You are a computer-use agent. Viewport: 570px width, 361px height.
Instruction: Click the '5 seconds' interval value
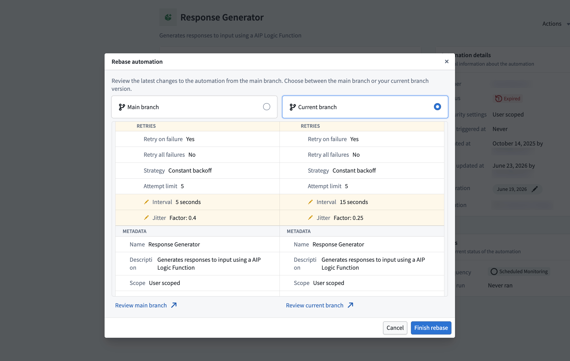188,202
